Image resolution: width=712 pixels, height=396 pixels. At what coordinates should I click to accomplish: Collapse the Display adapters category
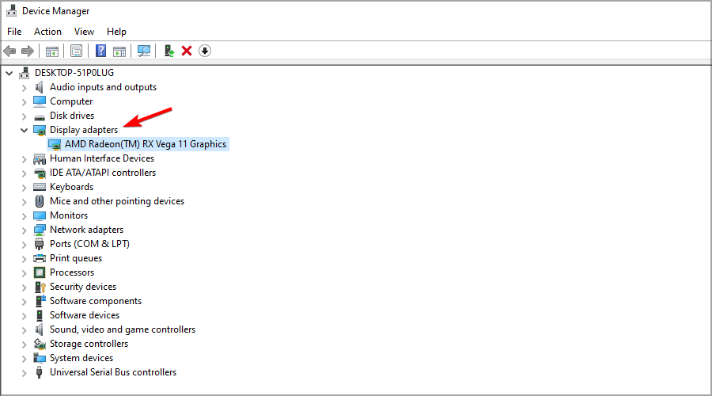tap(24, 130)
